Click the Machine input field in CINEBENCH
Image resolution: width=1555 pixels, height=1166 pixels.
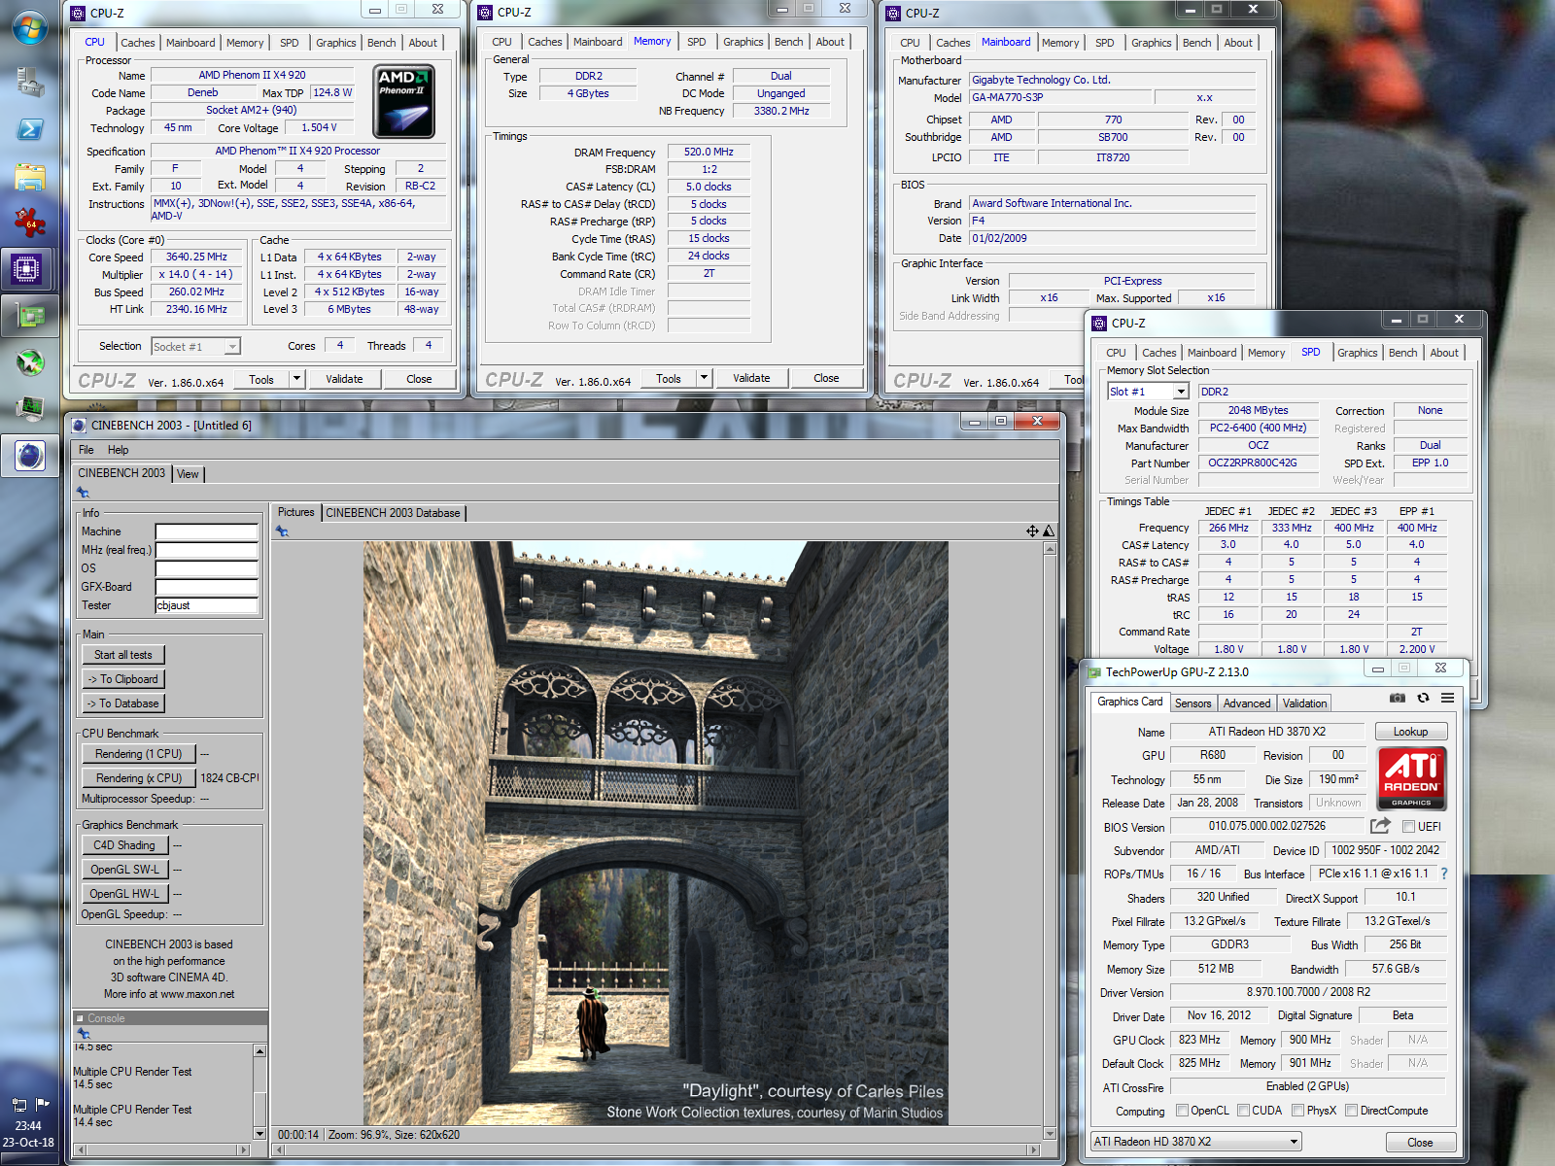click(207, 532)
